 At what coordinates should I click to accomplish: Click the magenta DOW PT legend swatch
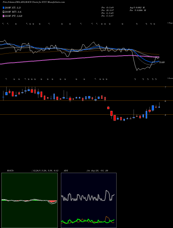3,16
